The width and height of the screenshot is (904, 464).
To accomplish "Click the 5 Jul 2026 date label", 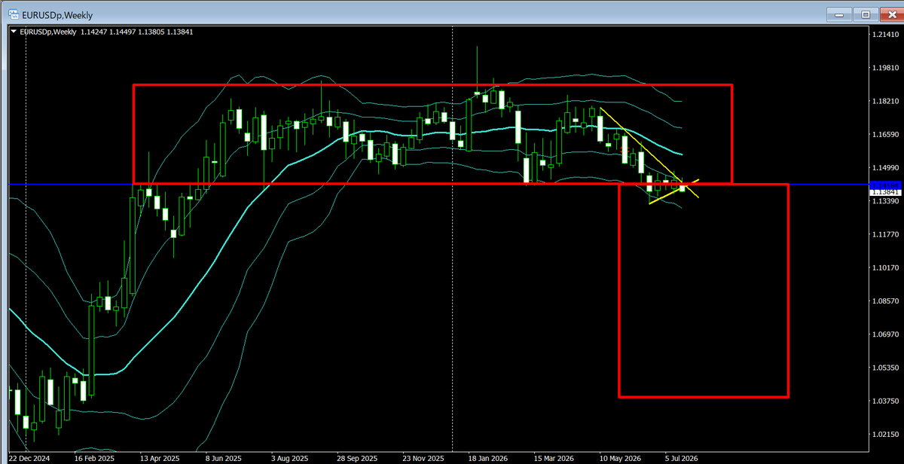I will 681,457.
